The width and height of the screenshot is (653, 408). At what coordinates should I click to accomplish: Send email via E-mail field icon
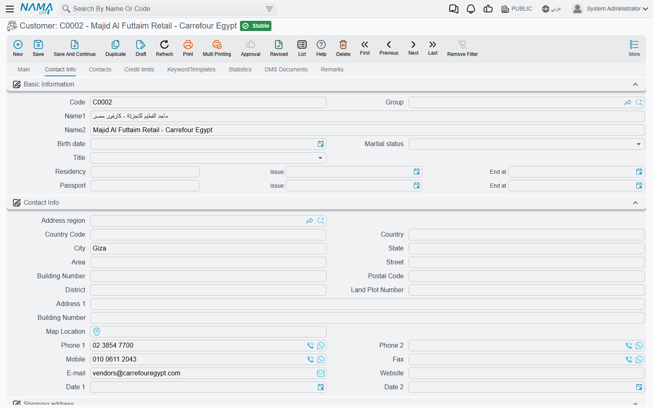321,373
